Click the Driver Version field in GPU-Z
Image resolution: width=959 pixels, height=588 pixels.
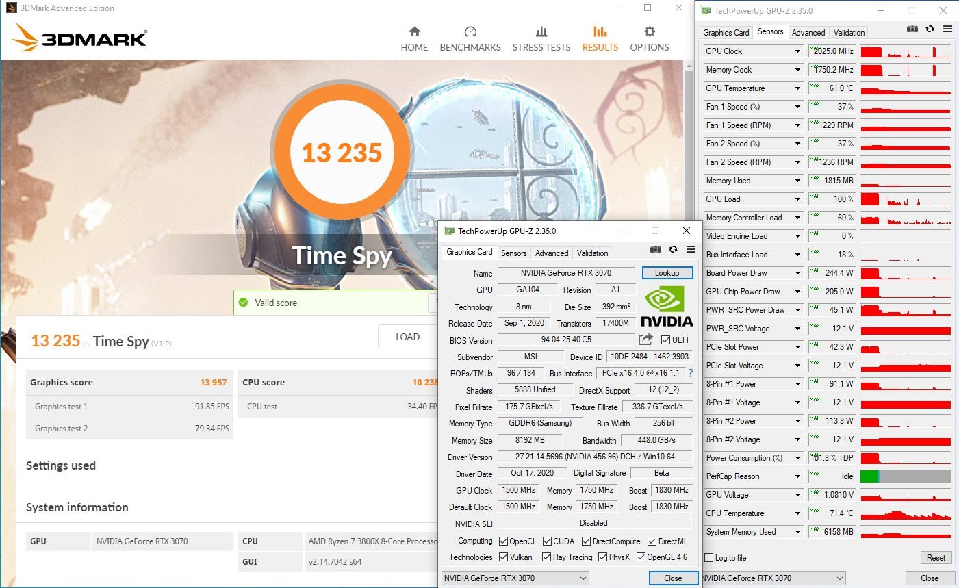pos(595,457)
